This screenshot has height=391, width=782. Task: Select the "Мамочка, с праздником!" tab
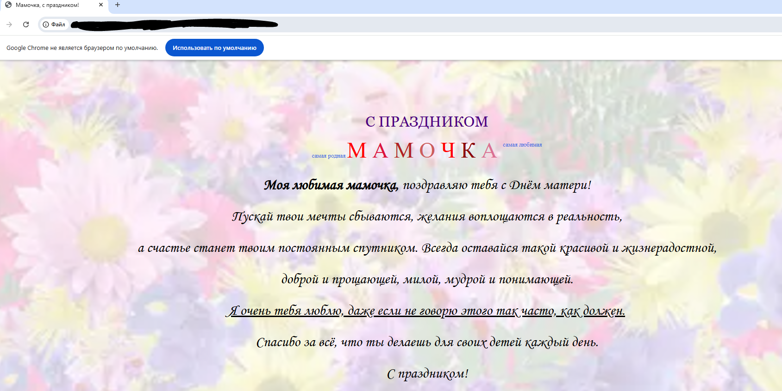[x=51, y=5]
